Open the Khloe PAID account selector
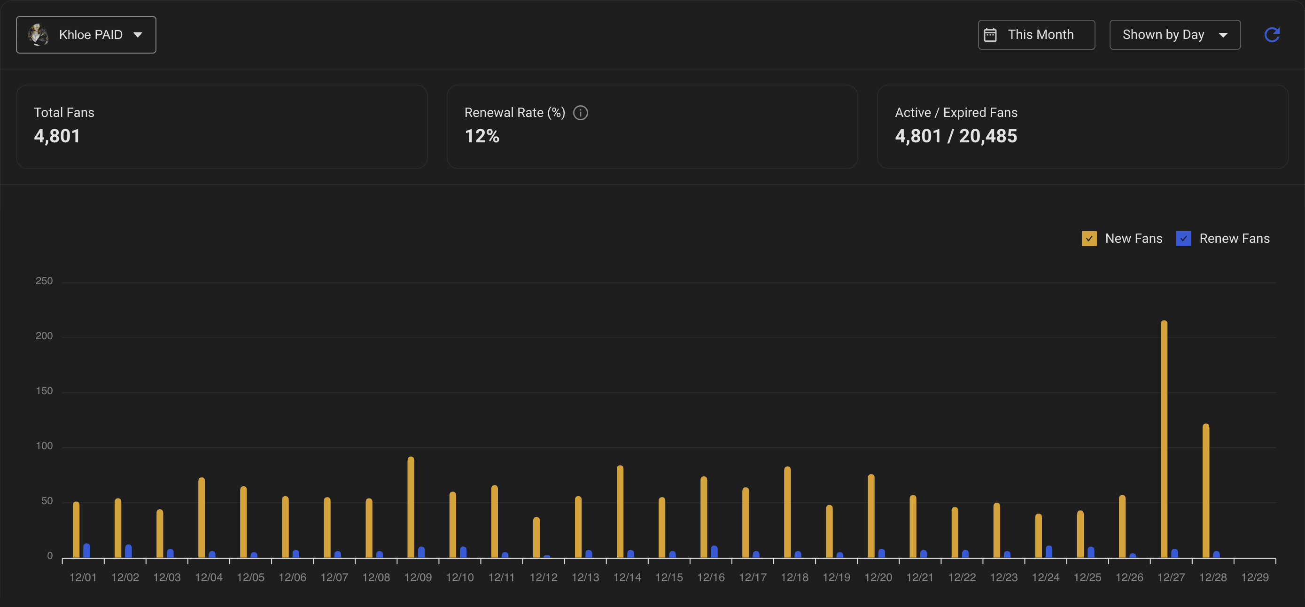The height and width of the screenshot is (607, 1305). 86,34
